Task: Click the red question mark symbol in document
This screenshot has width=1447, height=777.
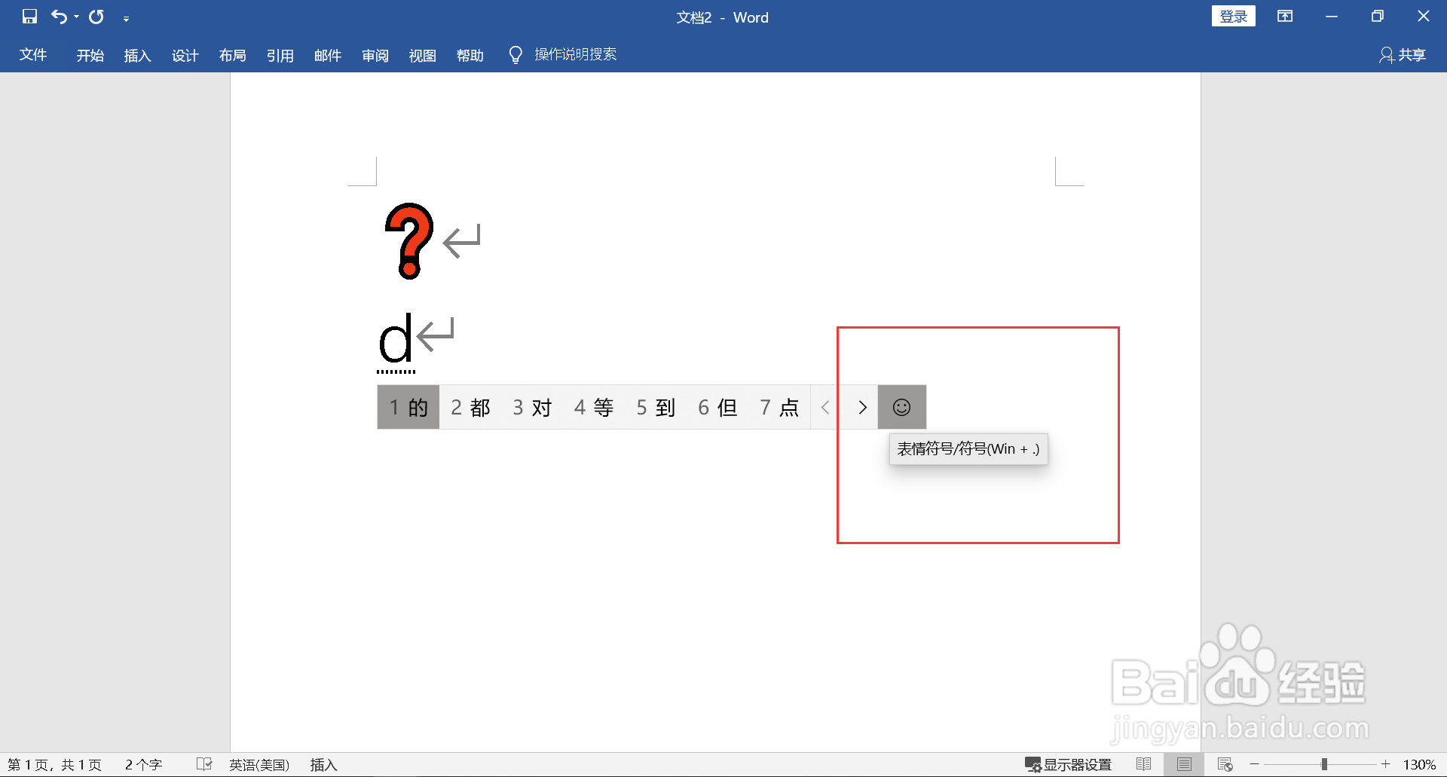Action: pos(409,241)
